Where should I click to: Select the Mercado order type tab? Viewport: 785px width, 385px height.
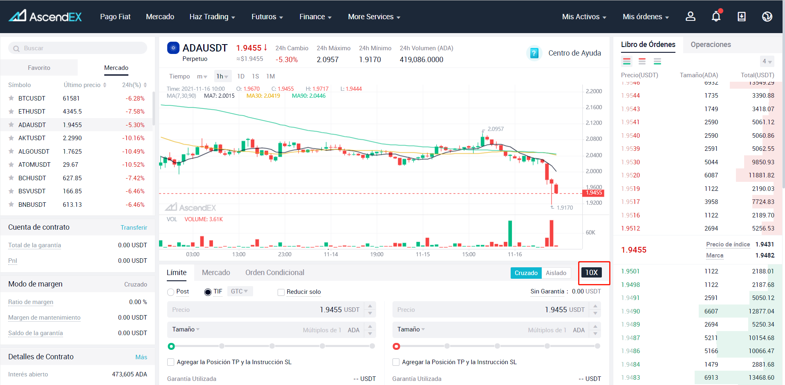click(x=216, y=273)
